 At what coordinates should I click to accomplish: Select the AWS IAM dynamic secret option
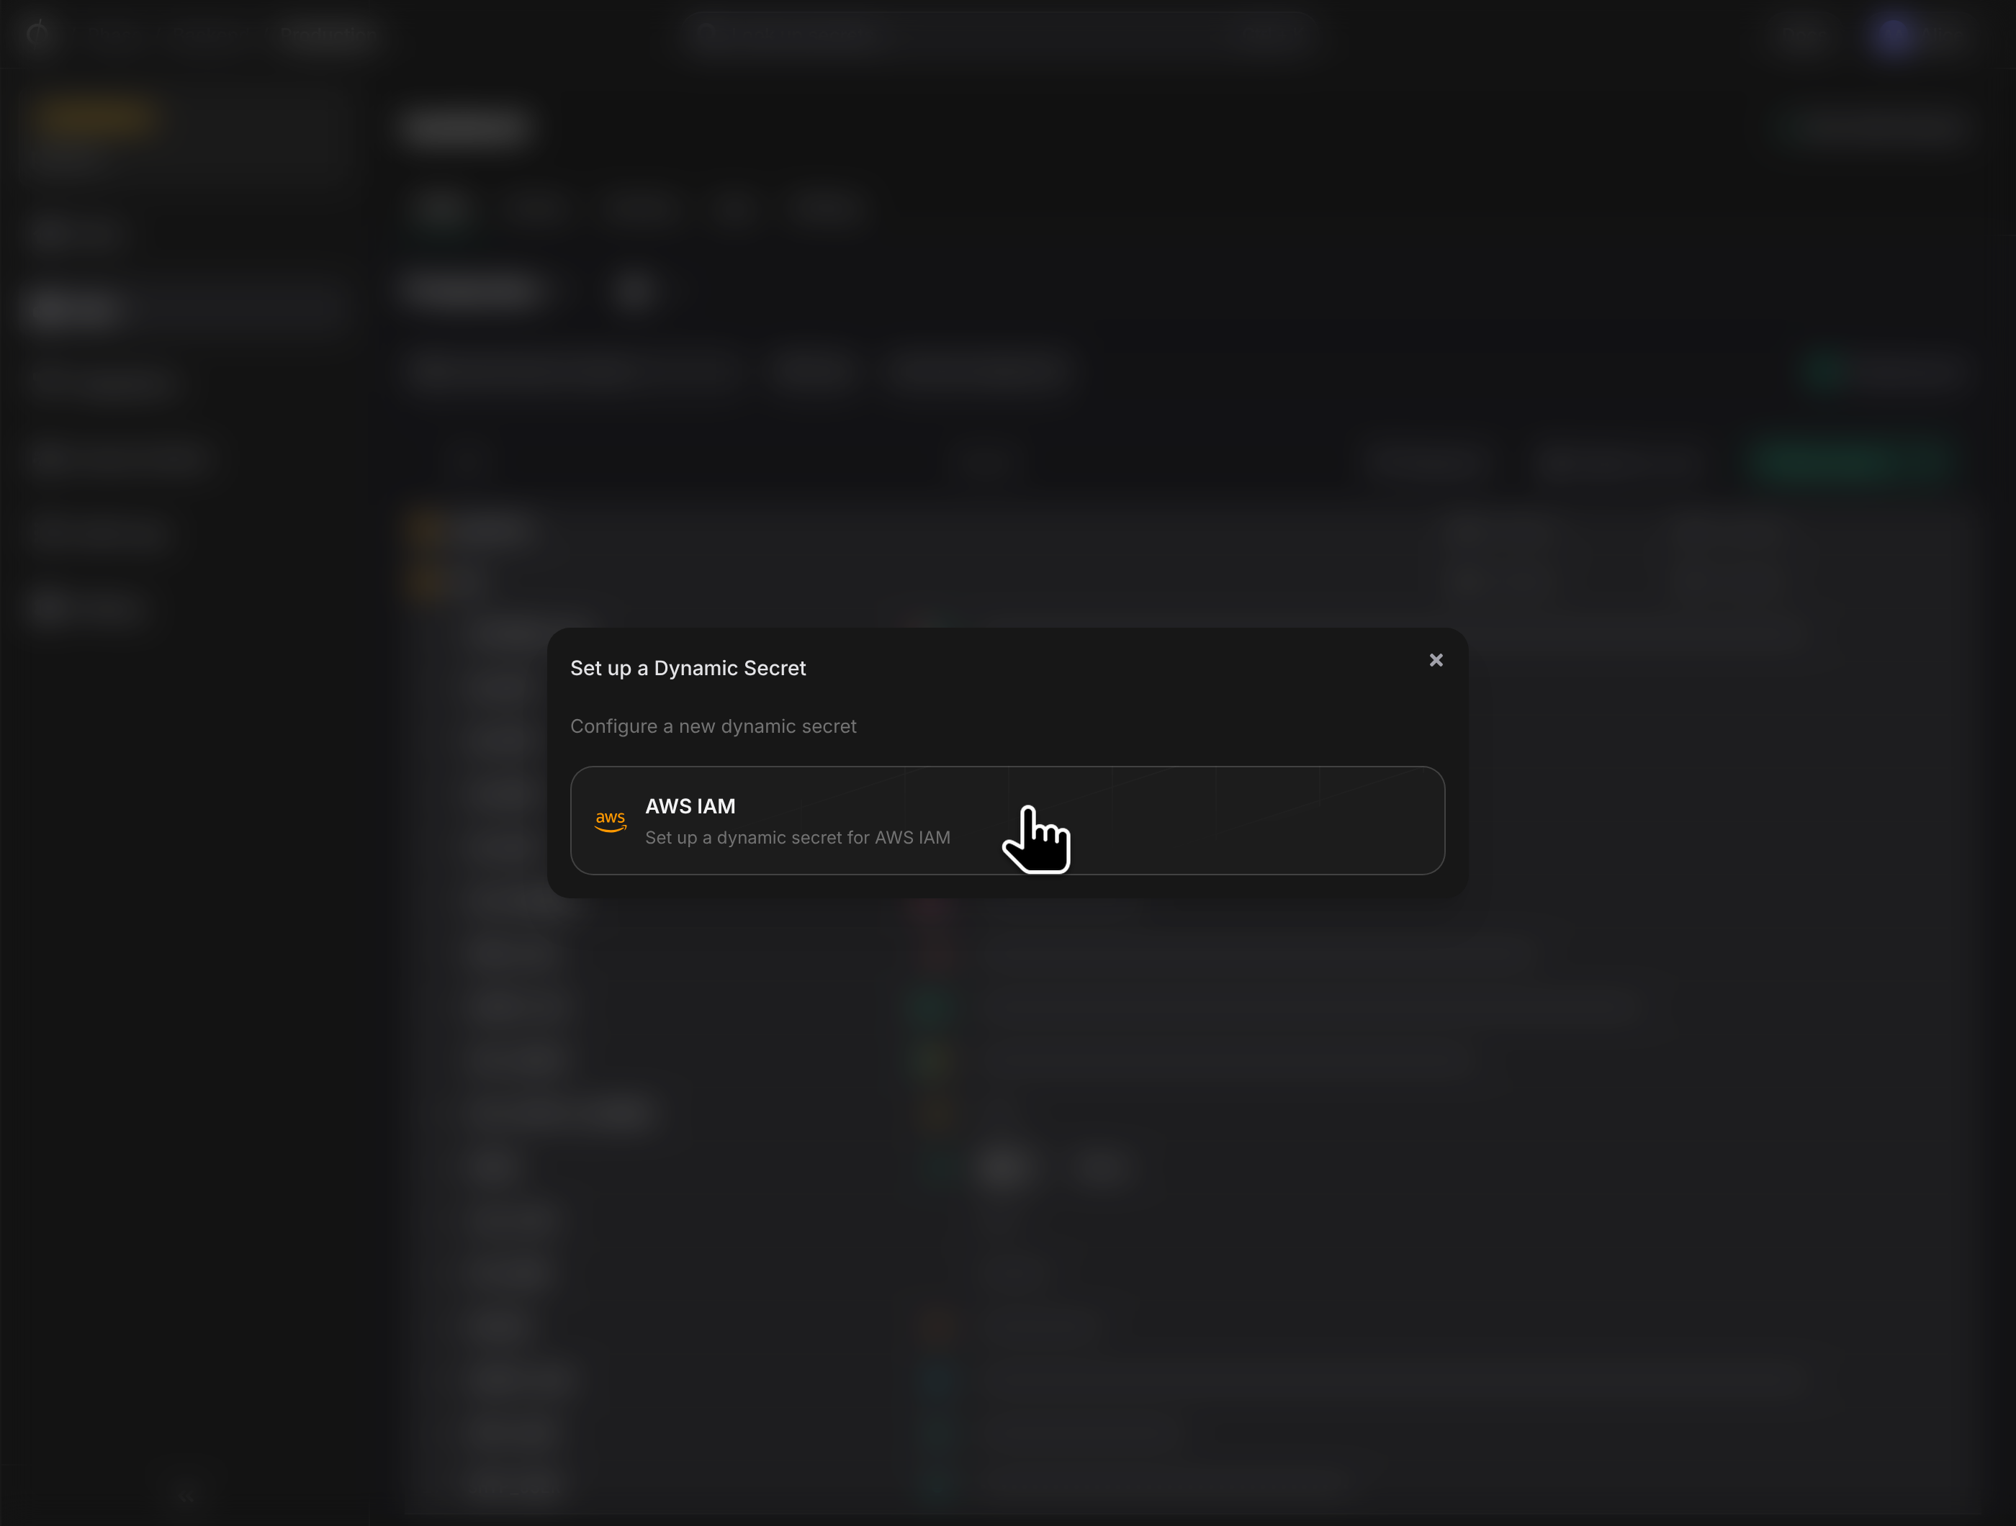click(x=1007, y=820)
